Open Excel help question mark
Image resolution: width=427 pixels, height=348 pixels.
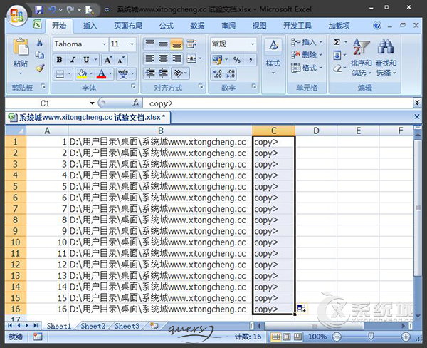tap(377, 26)
